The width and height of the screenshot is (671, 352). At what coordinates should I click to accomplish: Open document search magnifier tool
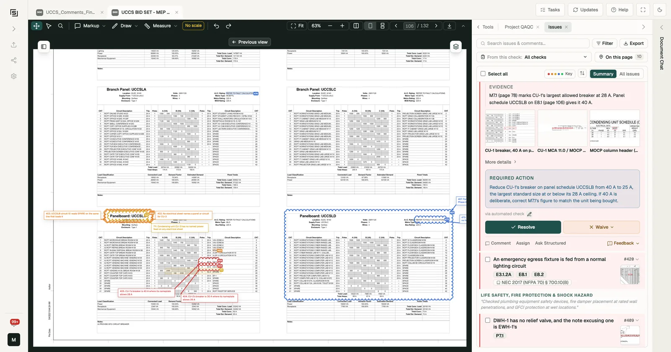(x=61, y=26)
